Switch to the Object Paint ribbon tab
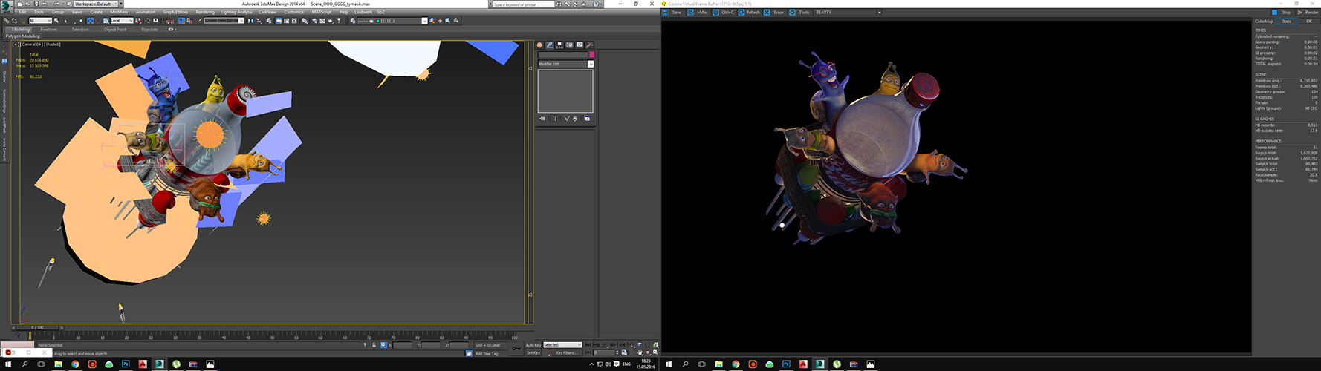This screenshot has height=371, width=1321. [115, 30]
